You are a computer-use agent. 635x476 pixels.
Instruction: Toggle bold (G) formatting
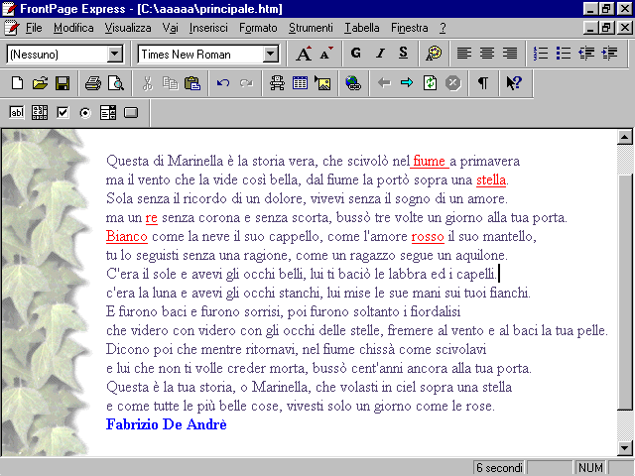point(356,54)
